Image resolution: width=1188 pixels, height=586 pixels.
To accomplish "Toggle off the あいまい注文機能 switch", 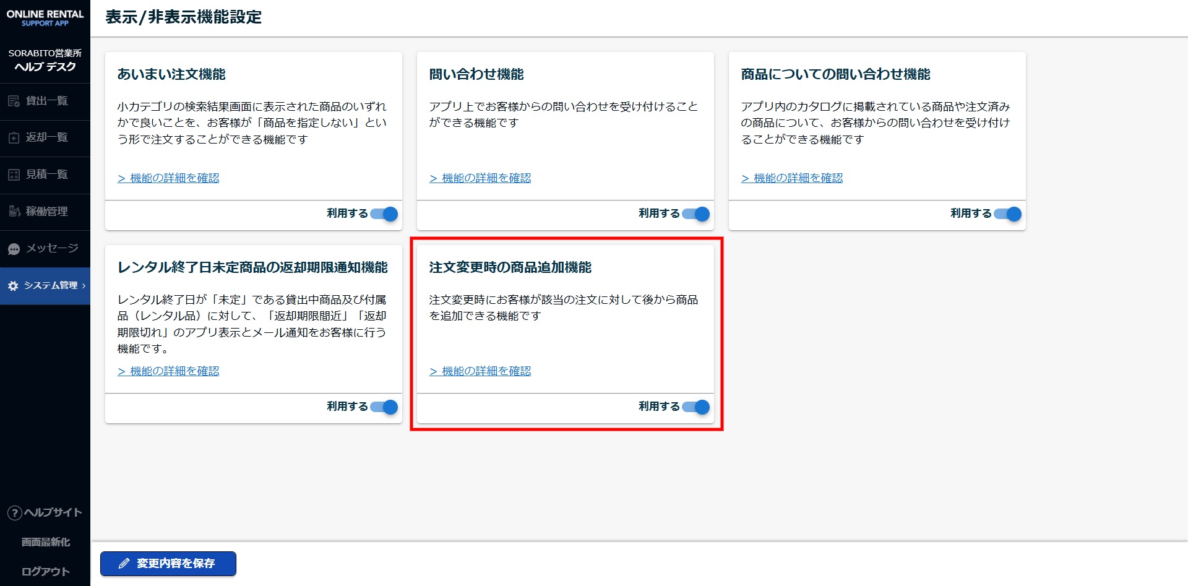I will (384, 214).
